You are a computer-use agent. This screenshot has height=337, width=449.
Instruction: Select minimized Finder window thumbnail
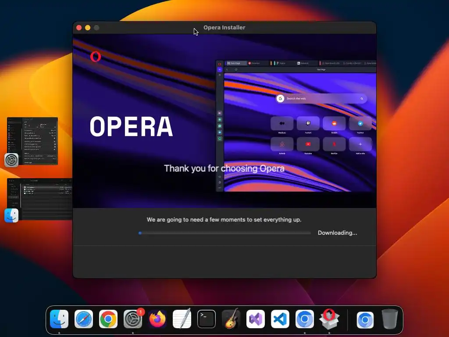click(39, 199)
